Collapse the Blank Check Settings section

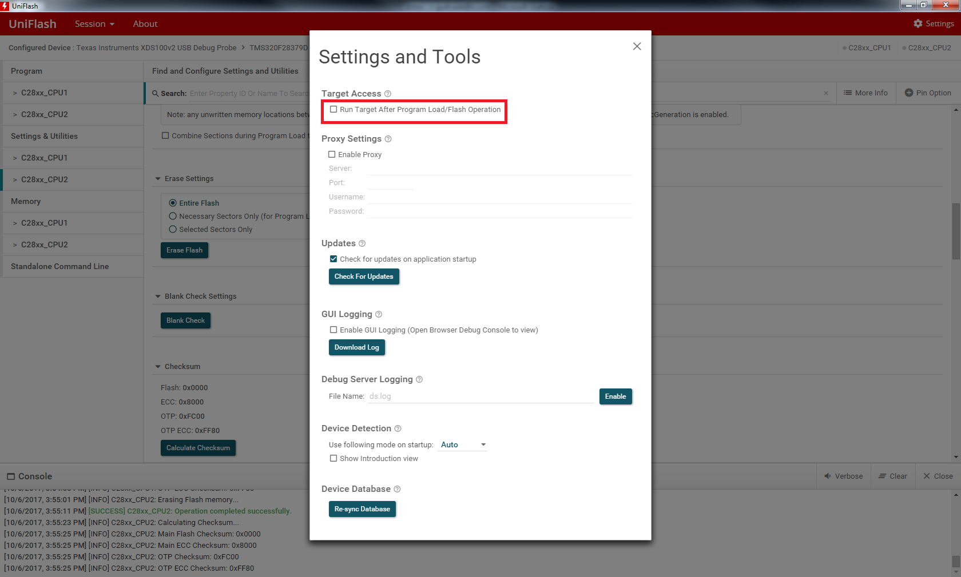[158, 296]
